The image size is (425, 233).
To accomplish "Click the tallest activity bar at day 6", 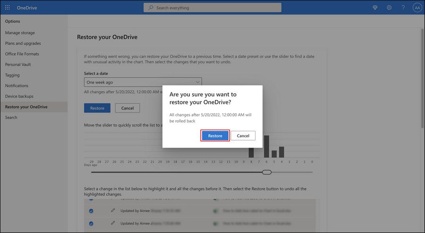I will point(266,146).
